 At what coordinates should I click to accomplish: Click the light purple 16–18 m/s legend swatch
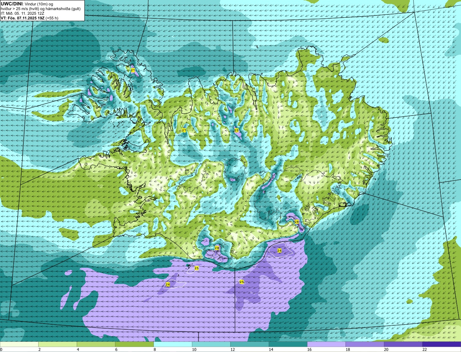pyautogui.click(x=326, y=344)
